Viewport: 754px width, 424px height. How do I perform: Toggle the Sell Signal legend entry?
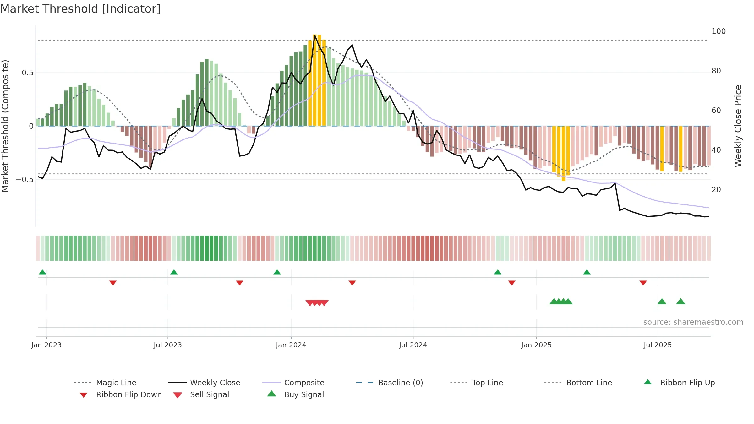click(201, 394)
